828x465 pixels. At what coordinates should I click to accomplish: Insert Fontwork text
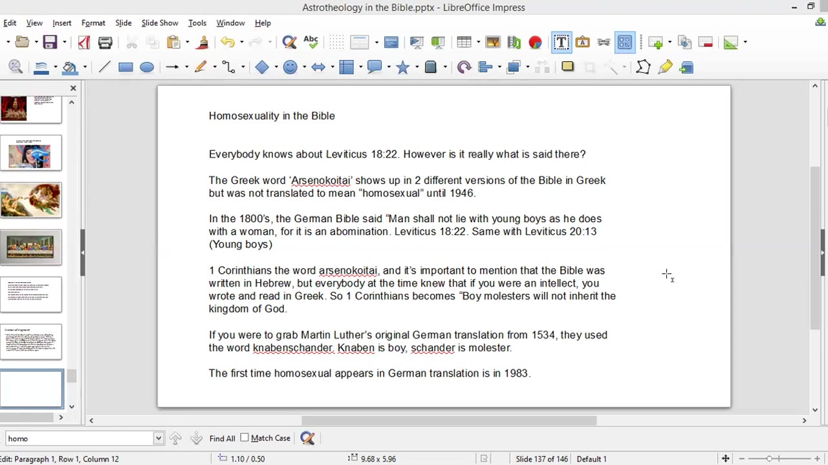point(582,43)
